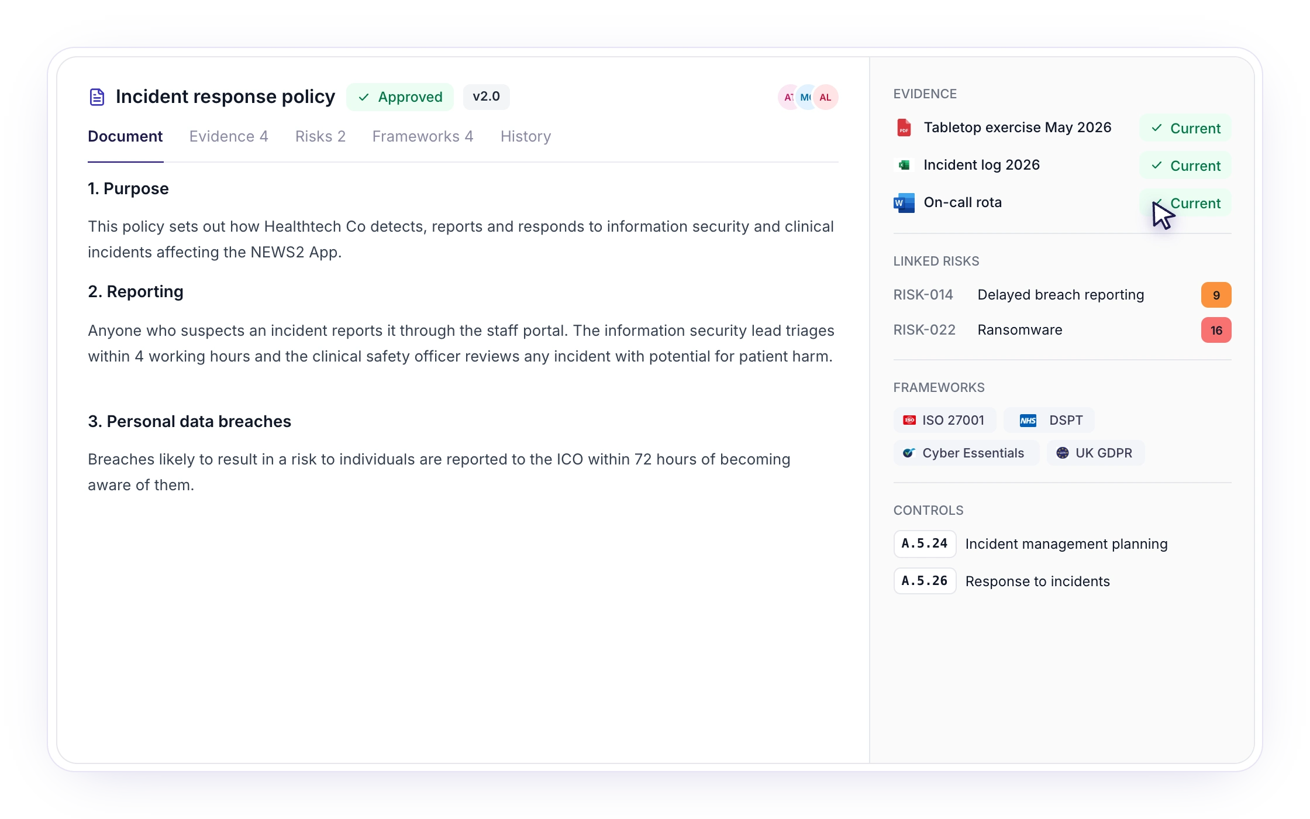This screenshot has width=1310, height=819.
Task: Open the History tab
Action: (x=526, y=136)
